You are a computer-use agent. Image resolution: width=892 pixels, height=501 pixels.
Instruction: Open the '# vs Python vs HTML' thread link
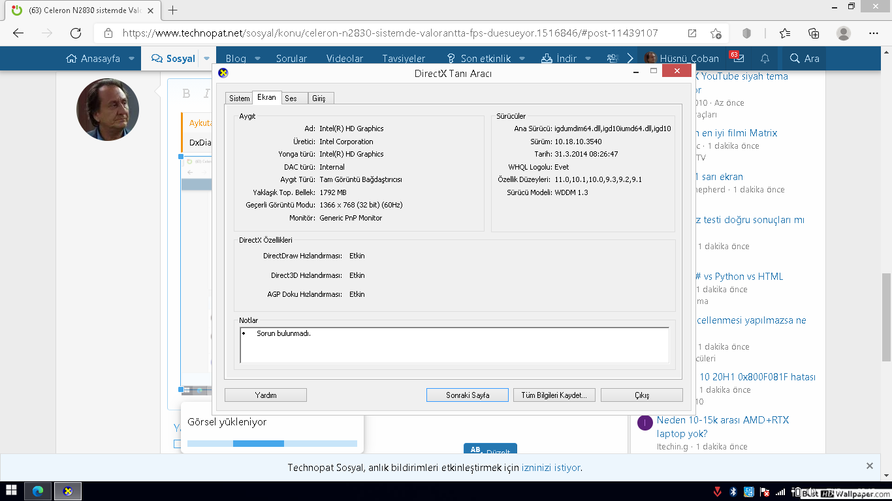[x=739, y=276]
